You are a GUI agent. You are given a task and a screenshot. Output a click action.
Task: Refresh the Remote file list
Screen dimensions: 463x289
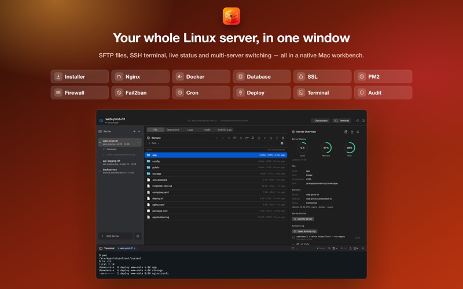[241, 138]
